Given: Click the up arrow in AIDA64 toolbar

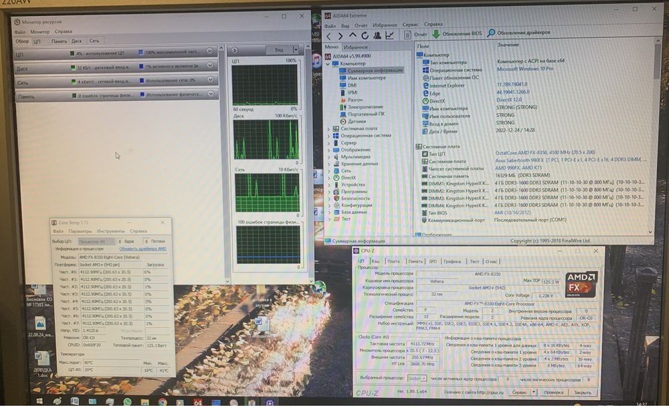Looking at the screenshot, I should [353, 36].
